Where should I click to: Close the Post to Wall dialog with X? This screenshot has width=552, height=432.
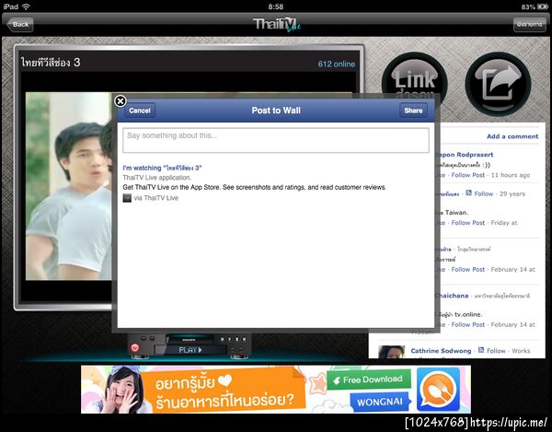[x=120, y=101]
